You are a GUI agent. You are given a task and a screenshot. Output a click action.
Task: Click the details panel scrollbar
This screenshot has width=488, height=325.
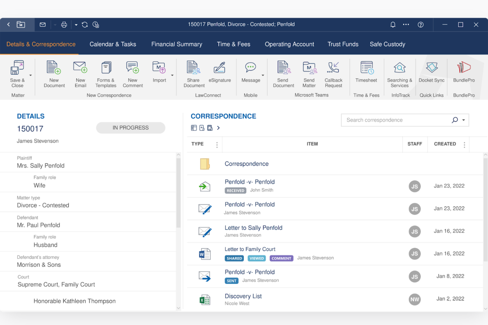pos(178,193)
